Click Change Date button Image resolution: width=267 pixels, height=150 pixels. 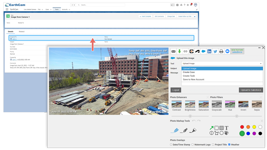click(171, 17)
